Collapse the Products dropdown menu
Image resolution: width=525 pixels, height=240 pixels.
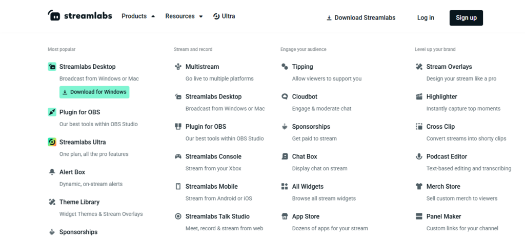138,16
